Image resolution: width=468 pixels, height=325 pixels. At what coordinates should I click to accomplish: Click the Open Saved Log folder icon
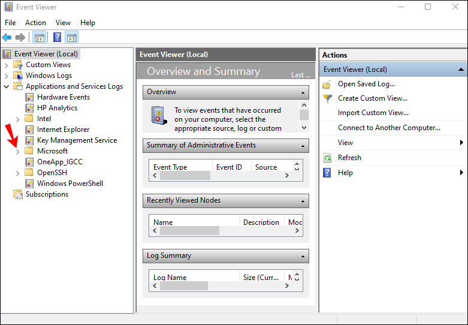click(327, 85)
